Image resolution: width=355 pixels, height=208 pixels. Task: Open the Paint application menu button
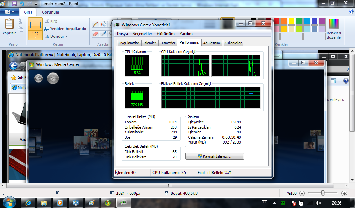coord(9,12)
